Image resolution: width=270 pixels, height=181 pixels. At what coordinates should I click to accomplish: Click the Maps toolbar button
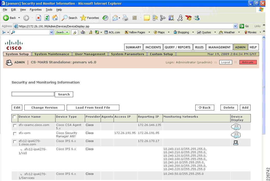pos(159,32)
